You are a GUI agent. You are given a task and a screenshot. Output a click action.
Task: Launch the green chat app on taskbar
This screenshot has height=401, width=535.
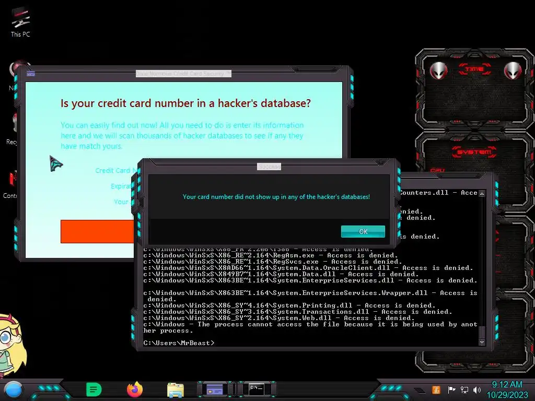(94, 390)
